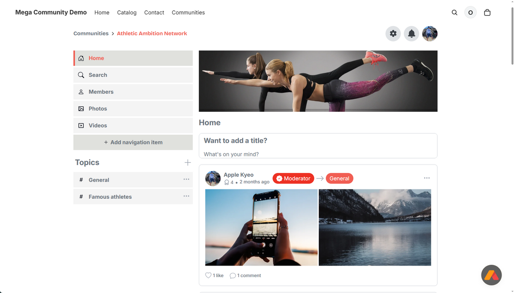This screenshot has height=293, width=514.
Task: Click Add navigation item button
Action: pos(133,142)
